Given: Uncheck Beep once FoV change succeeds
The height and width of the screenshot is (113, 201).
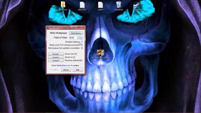Looking at the screenshot, I should coord(82,45).
